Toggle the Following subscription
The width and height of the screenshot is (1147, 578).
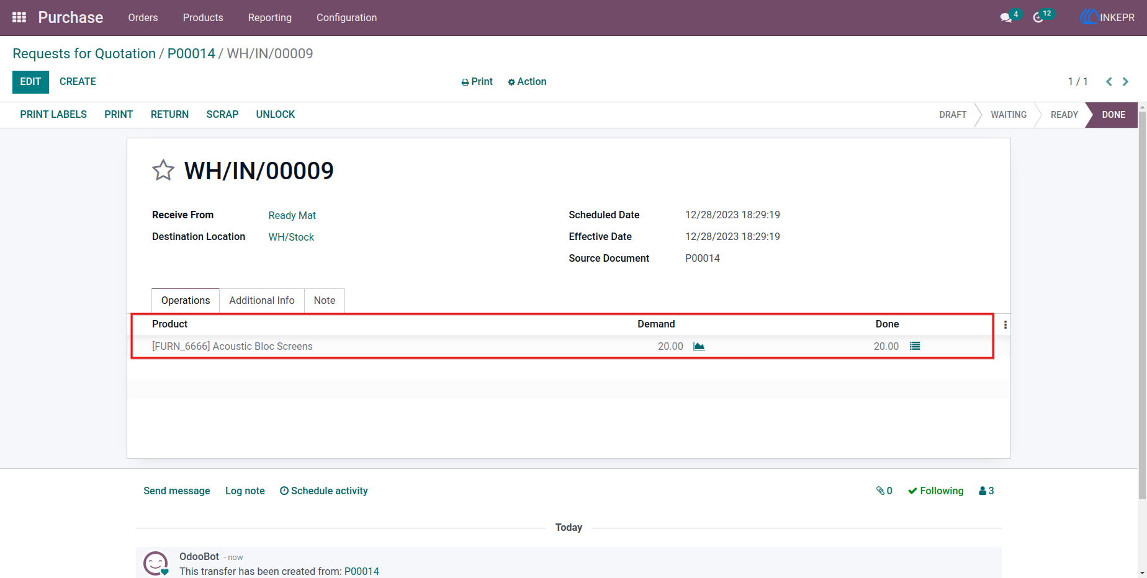936,491
